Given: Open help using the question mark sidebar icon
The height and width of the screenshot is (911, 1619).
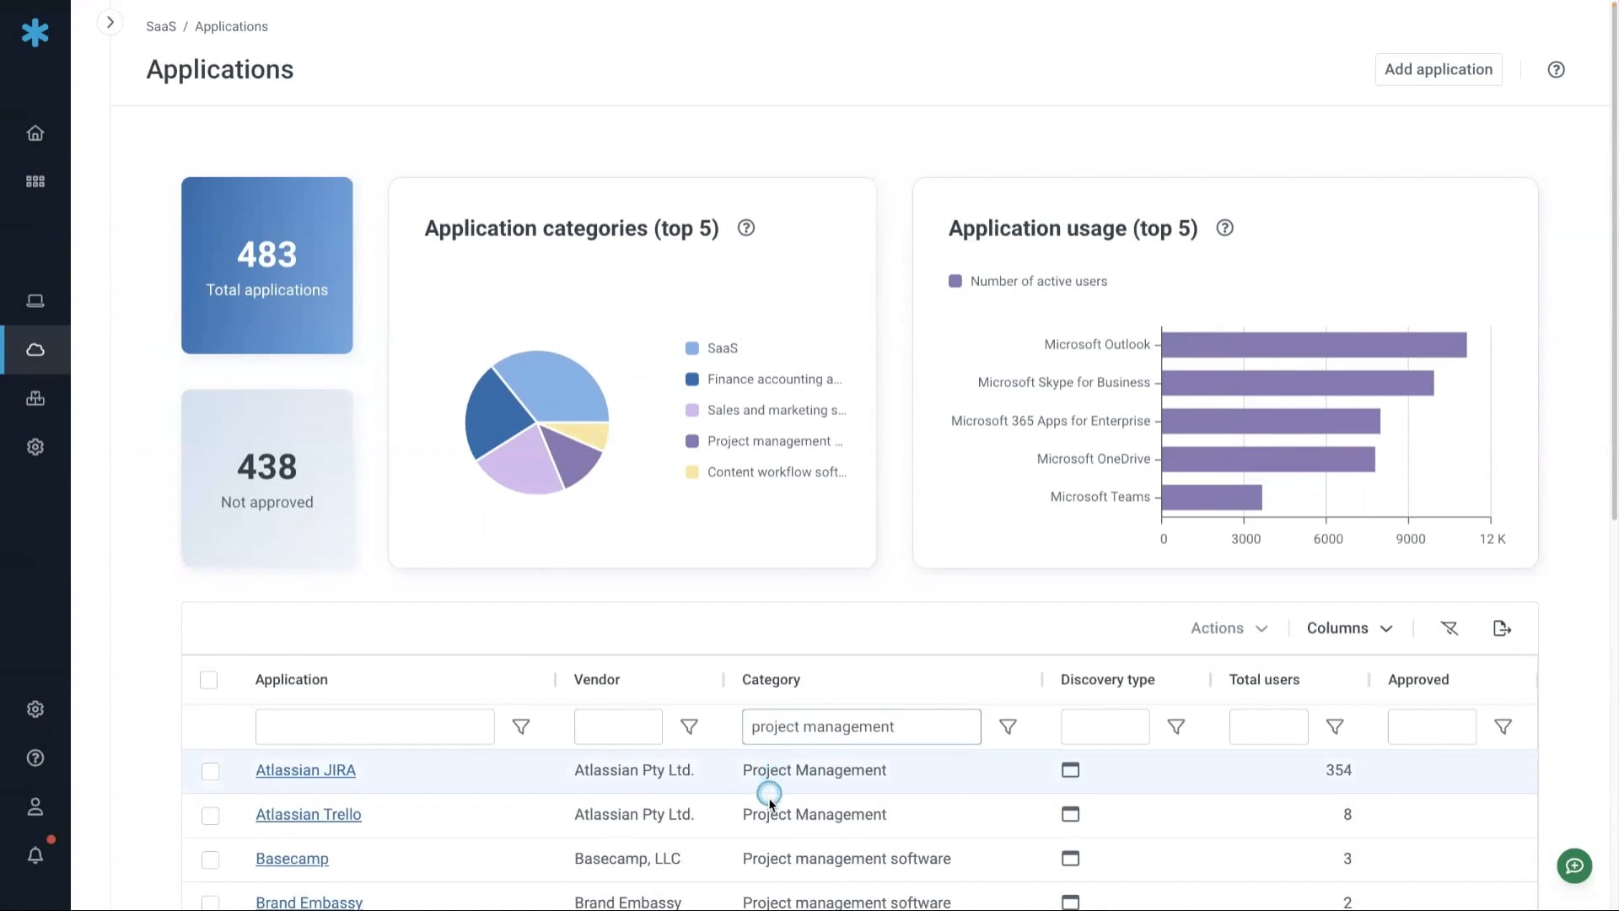Looking at the screenshot, I should (x=35, y=758).
